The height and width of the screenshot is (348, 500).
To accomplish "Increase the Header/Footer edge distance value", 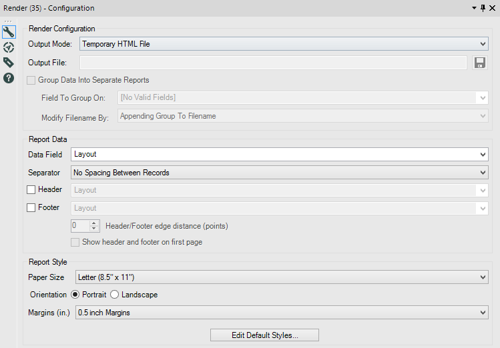I will (93, 223).
